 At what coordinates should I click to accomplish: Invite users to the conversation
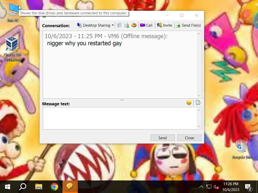tap(165, 25)
